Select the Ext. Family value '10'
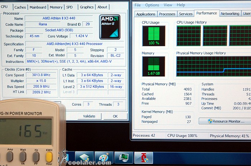The height and width of the screenshot is (166, 251). click(34, 56)
